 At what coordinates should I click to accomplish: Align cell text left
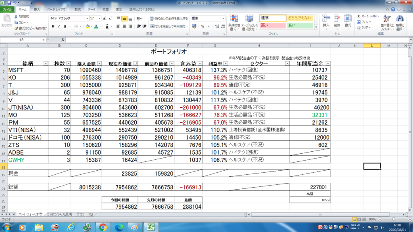pyautogui.click(x=118, y=26)
